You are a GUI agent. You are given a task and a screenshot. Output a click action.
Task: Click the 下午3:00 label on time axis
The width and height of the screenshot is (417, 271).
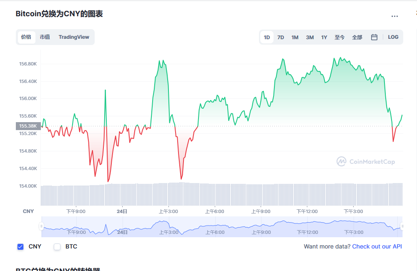354,211
